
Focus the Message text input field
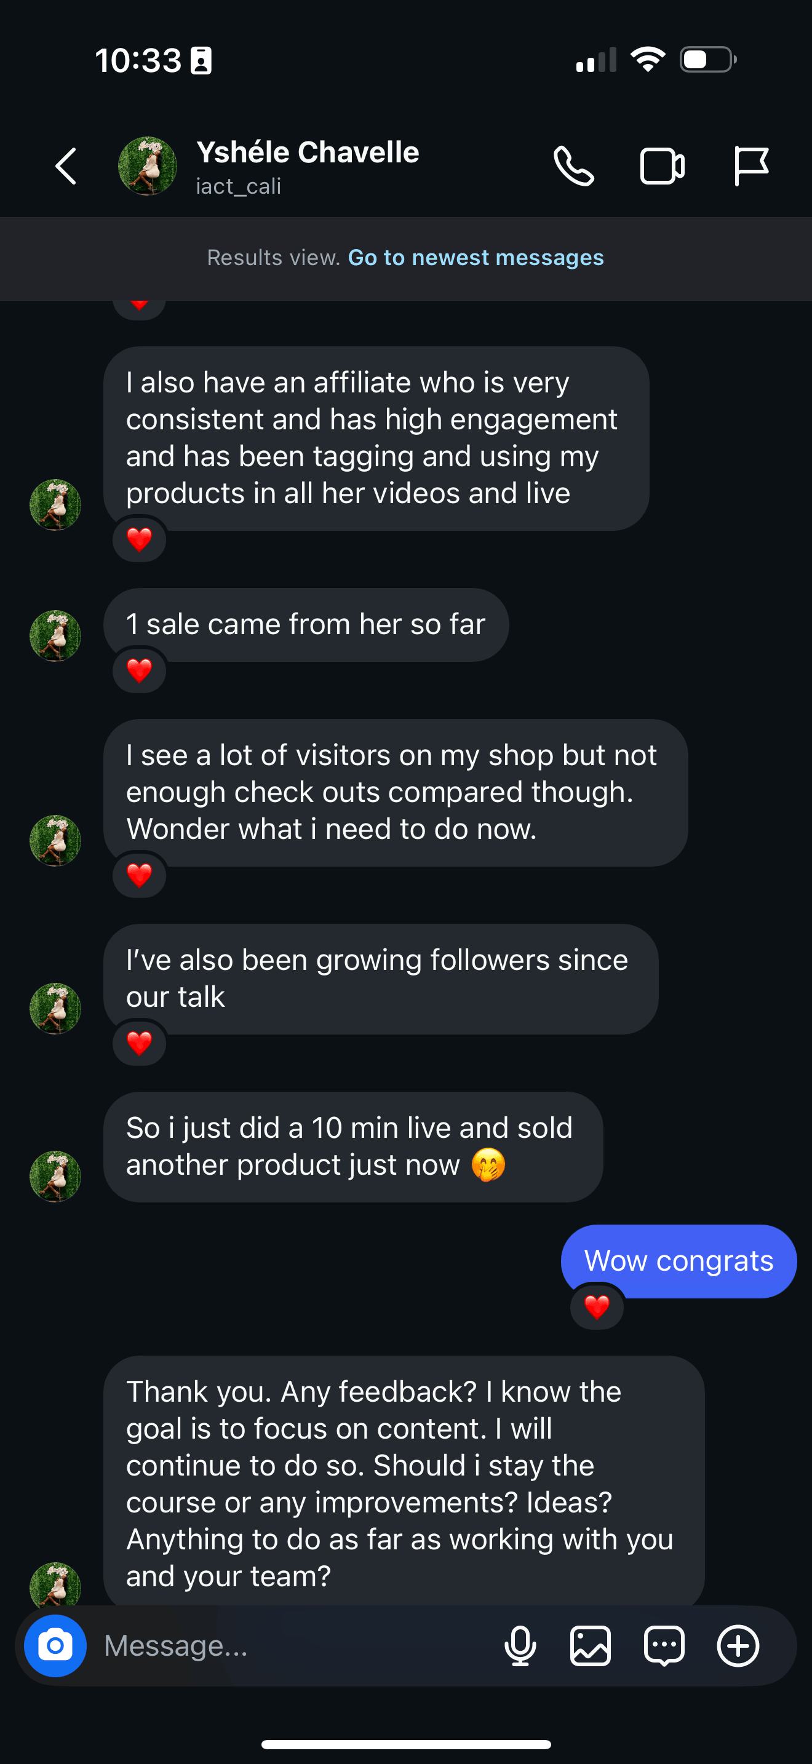tap(295, 1645)
